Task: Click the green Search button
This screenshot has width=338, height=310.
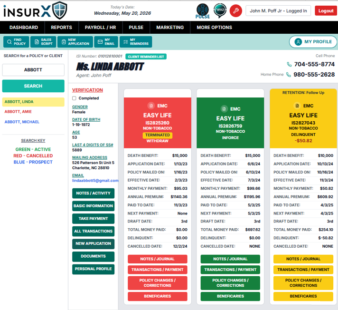Action: tap(33, 86)
